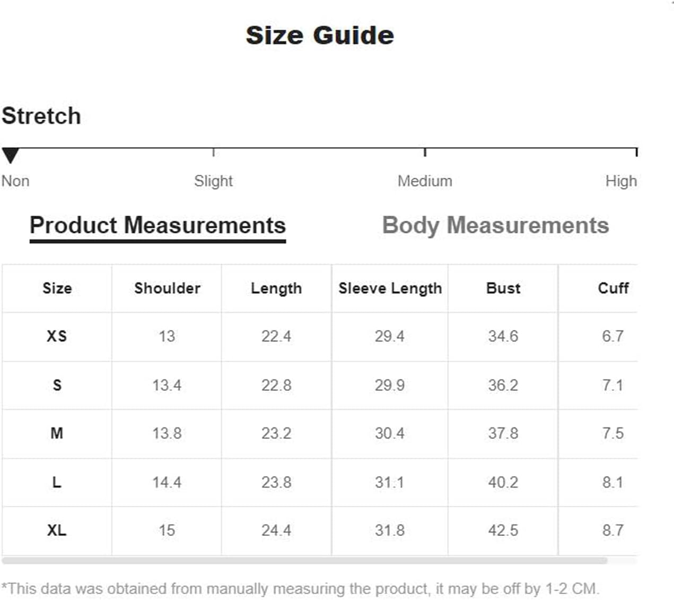Click the horizontal scrollbar under the table

click(x=304, y=560)
